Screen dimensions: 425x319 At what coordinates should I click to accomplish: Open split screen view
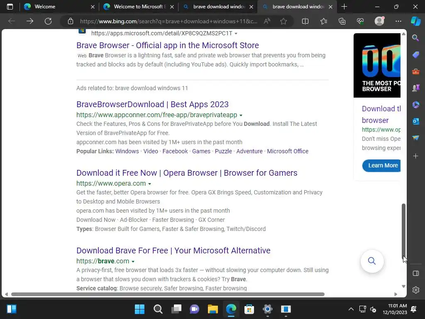[305, 21]
